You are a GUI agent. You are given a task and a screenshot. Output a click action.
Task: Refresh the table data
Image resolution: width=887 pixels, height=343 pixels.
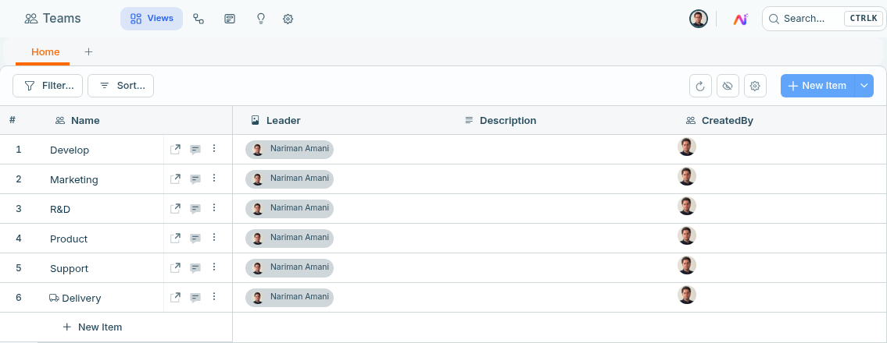click(700, 86)
